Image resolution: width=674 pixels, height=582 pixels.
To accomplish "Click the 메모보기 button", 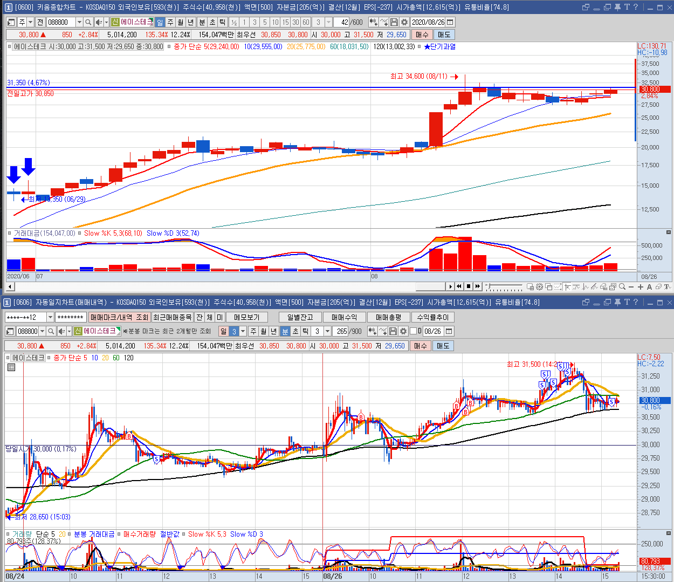I will pyautogui.click(x=247, y=317).
